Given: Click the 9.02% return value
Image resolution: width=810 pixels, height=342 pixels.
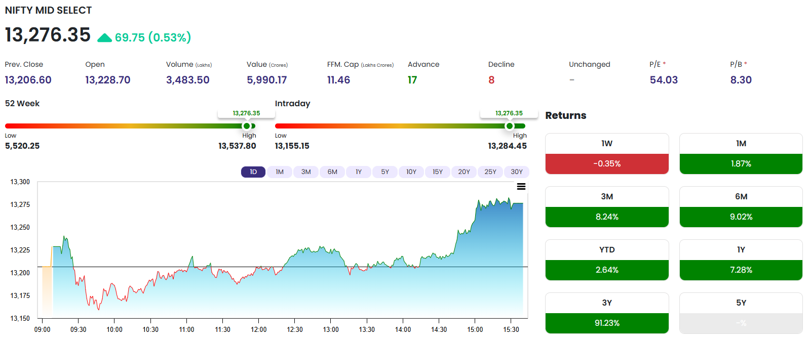Looking at the screenshot, I should [x=741, y=217].
